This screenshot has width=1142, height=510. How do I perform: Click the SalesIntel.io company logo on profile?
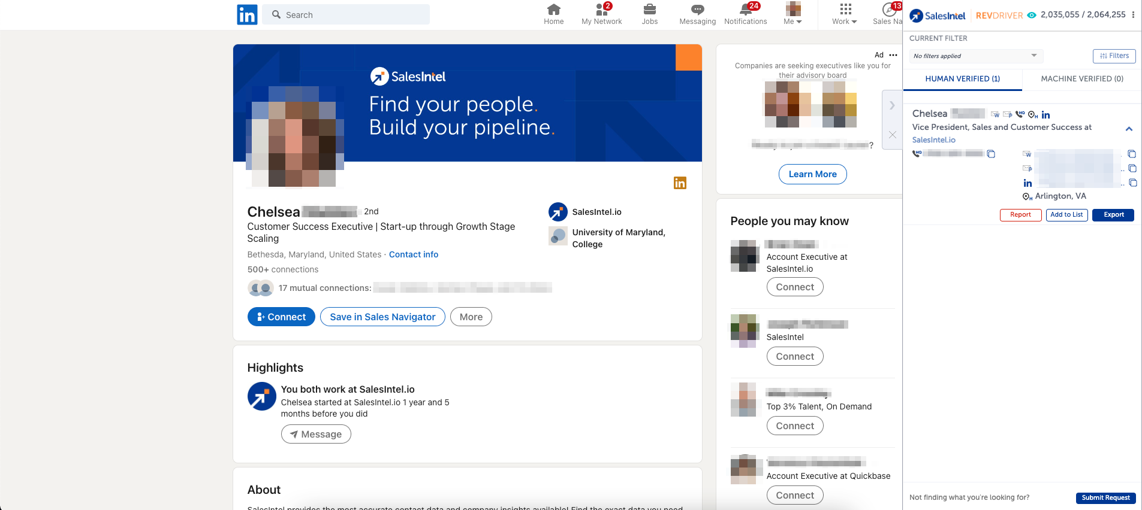[x=558, y=212]
